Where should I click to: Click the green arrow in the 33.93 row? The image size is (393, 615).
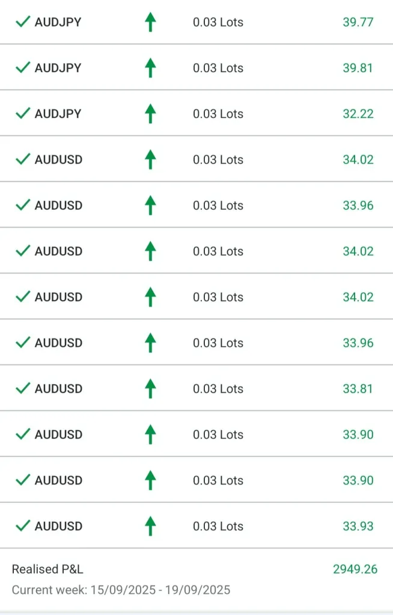pyautogui.click(x=150, y=526)
